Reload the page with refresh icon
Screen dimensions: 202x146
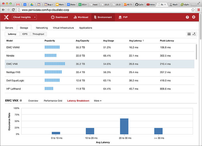tap(13, 10)
